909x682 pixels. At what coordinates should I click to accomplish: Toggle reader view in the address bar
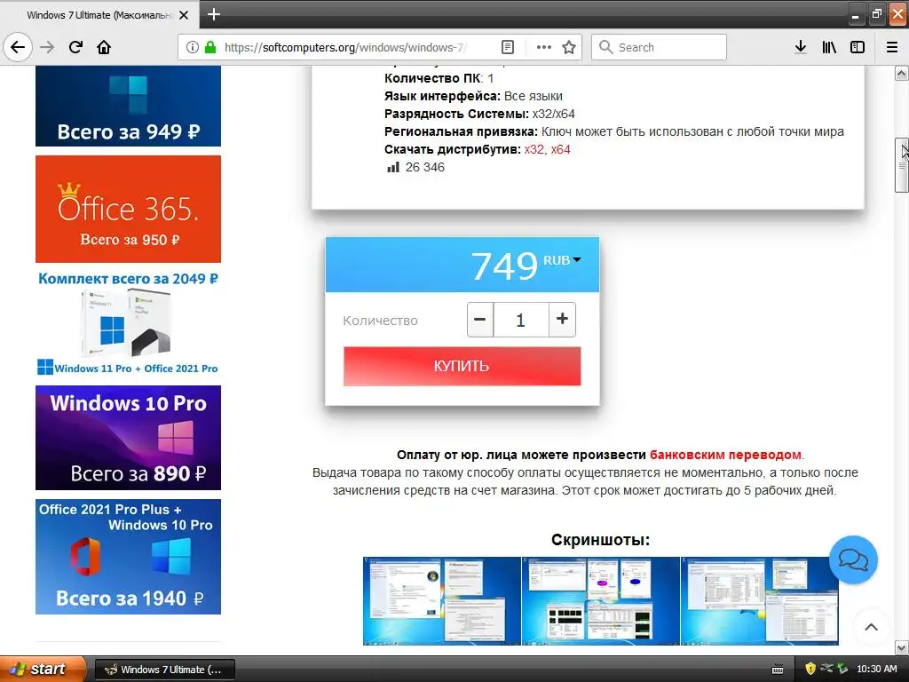click(x=507, y=47)
